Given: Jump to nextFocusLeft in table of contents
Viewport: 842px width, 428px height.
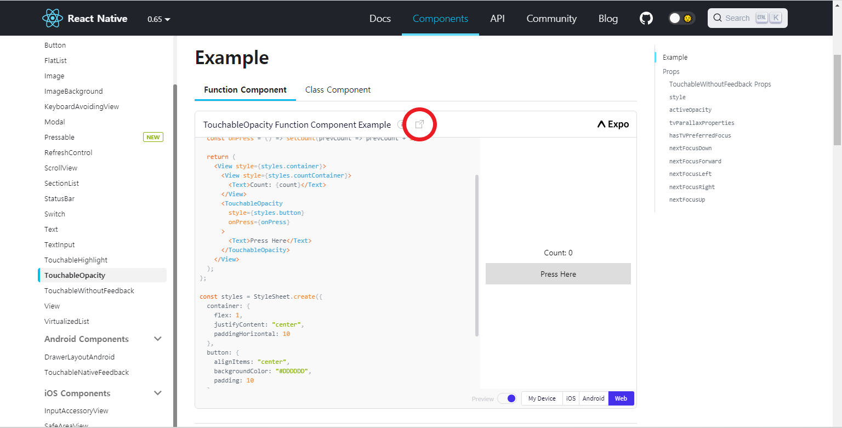Looking at the screenshot, I should (690, 174).
